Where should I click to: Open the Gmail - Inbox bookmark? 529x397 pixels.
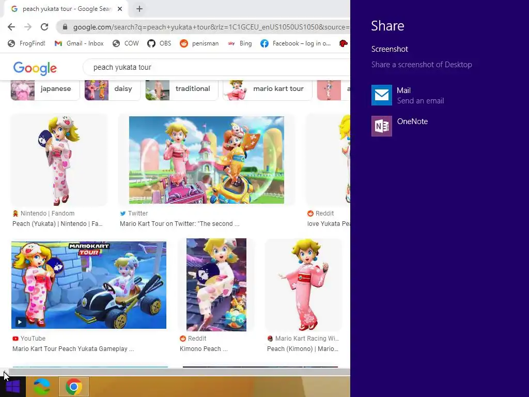click(79, 43)
